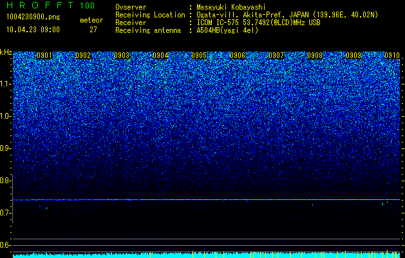Screen dimensions: 405x258
Task: Click the 0.7 frequency axis label
Action: pyautogui.click(x=5, y=213)
